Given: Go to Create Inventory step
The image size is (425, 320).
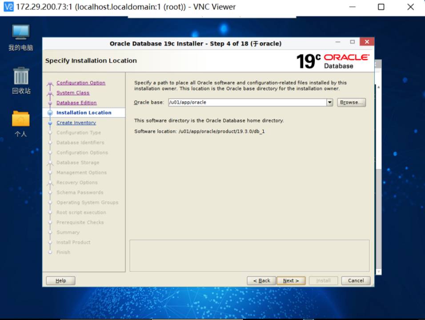Looking at the screenshot, I should (76, 123).
